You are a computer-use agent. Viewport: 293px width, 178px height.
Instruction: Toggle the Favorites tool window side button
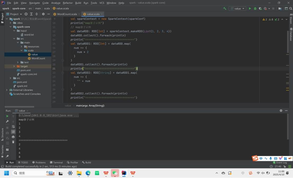pyautogui.click(x=2, y=151)
